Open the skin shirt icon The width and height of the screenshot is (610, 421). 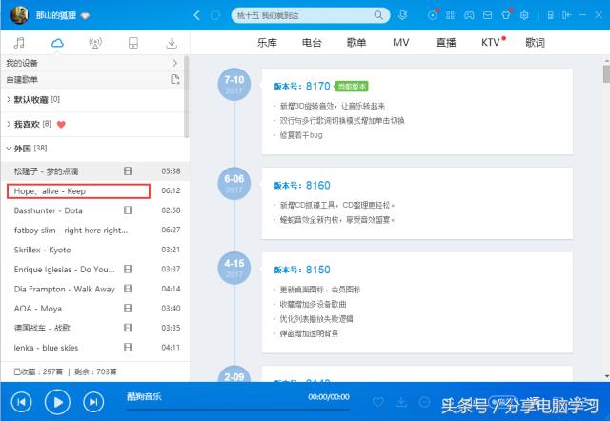tap(506, 15)
